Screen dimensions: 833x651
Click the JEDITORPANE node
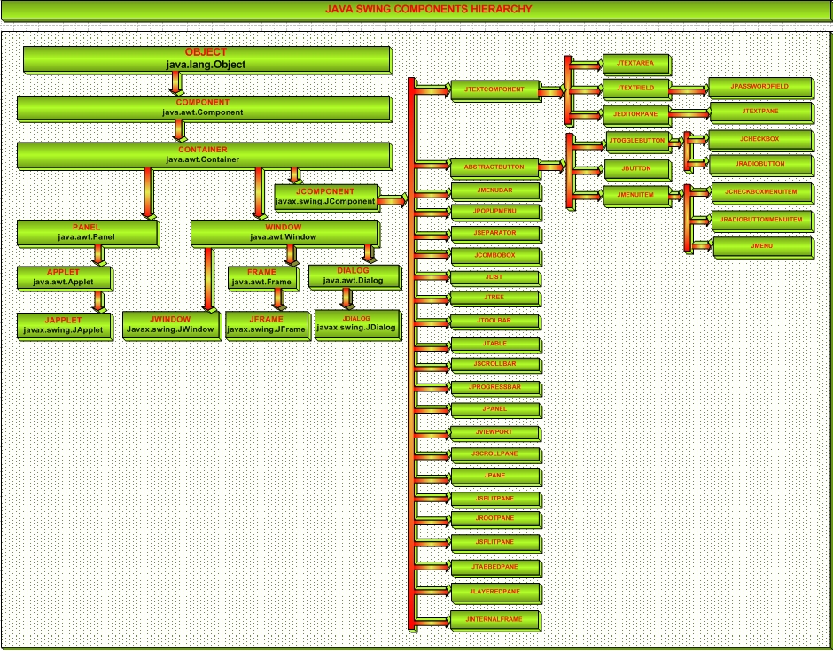tap(636, 114)
